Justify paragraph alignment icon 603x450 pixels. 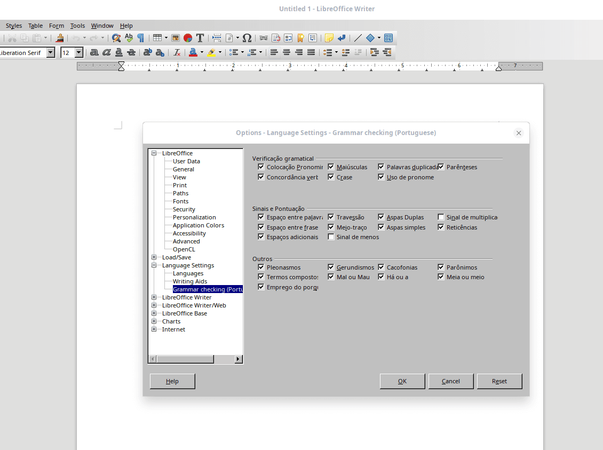coord(311,52)
